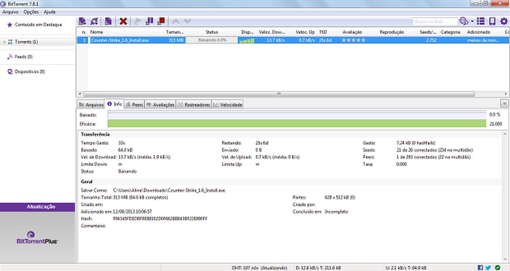Click the Facebook icon in status bar
Viewport: 510px width, 271px height.
pos(480,268)
